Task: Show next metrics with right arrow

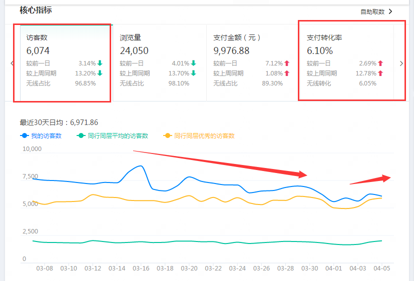Action: (401, 63)
